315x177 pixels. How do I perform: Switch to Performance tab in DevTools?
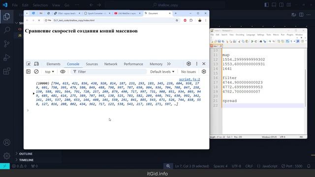coord(133,64)
